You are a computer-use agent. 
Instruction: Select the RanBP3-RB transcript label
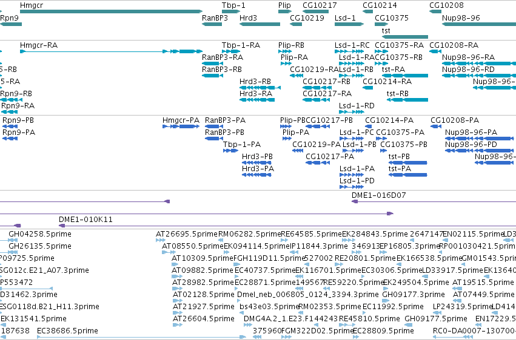pos(221,70)
